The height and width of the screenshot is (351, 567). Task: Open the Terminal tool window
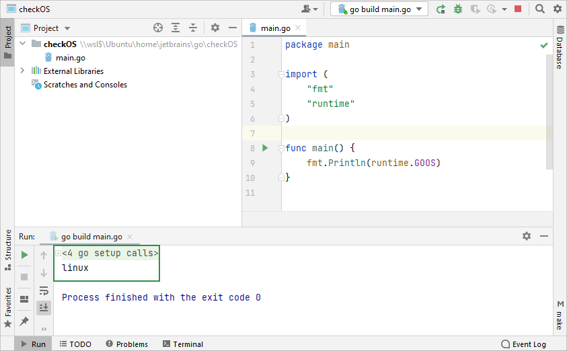point(183,344)
